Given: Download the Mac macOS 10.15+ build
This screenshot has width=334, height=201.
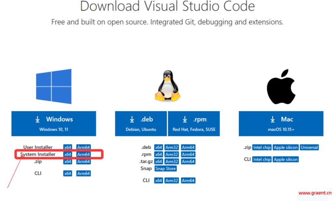Looking at the screenshot, I should [281, 124].
